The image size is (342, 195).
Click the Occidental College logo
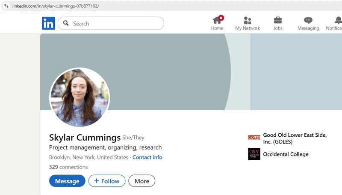tap(254, 154)
